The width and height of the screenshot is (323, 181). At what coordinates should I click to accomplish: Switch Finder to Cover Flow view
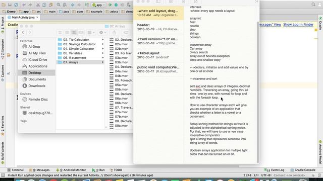[81, 32]
